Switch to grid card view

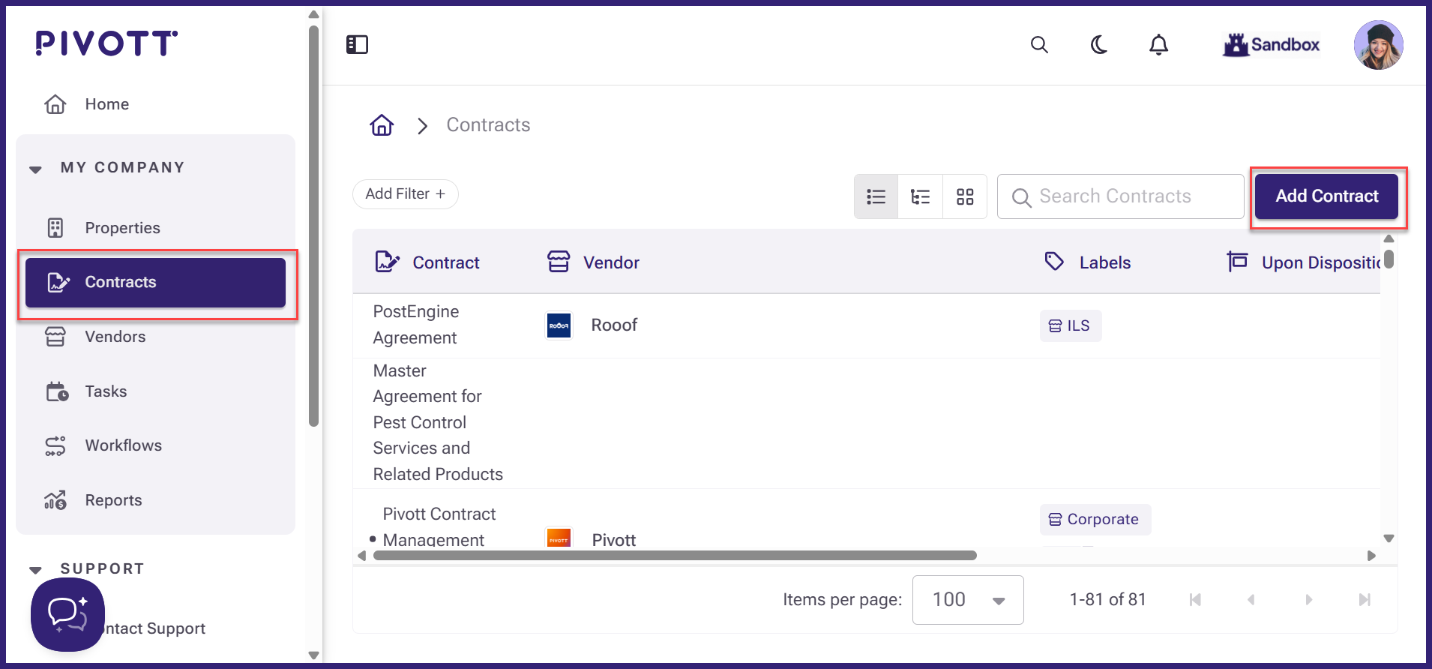965,197
